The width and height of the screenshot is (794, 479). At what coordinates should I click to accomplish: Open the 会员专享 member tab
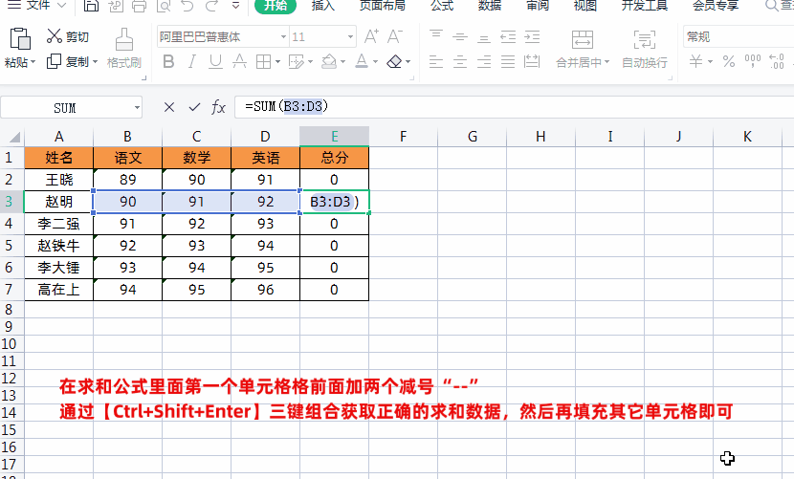pyautogui.click(x=716, y=5)
